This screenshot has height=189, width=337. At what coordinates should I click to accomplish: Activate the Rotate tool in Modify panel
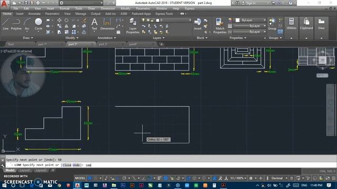[x=66, y=20]
